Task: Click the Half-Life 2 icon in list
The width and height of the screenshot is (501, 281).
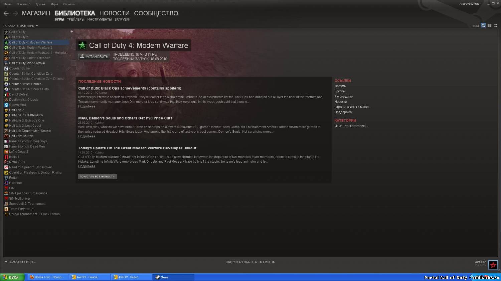Action: pos(6,110)
